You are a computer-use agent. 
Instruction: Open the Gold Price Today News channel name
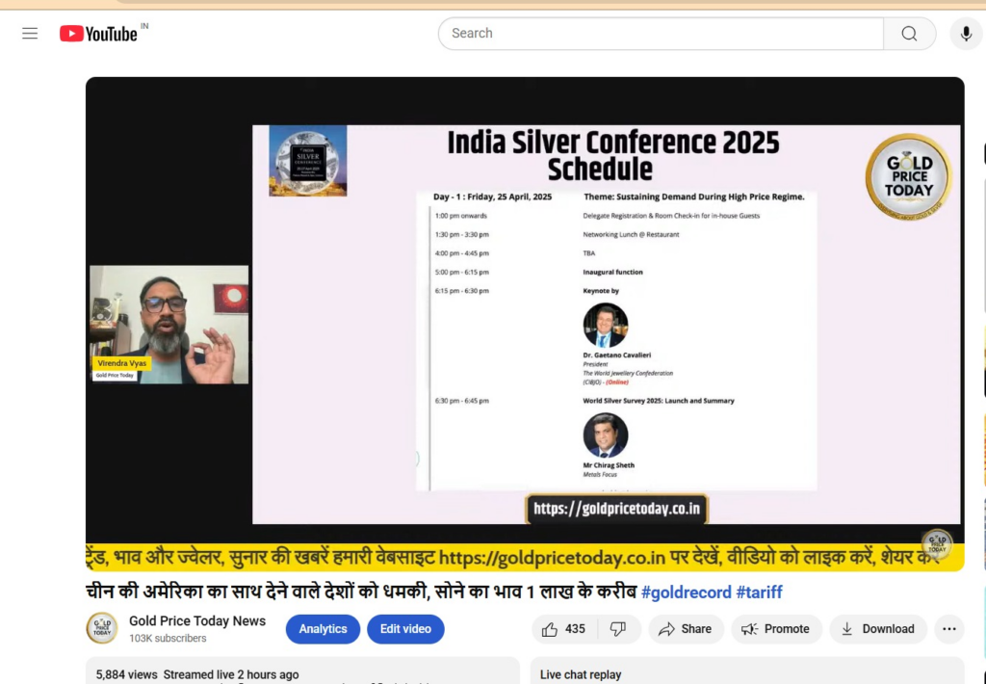point(197,621)
